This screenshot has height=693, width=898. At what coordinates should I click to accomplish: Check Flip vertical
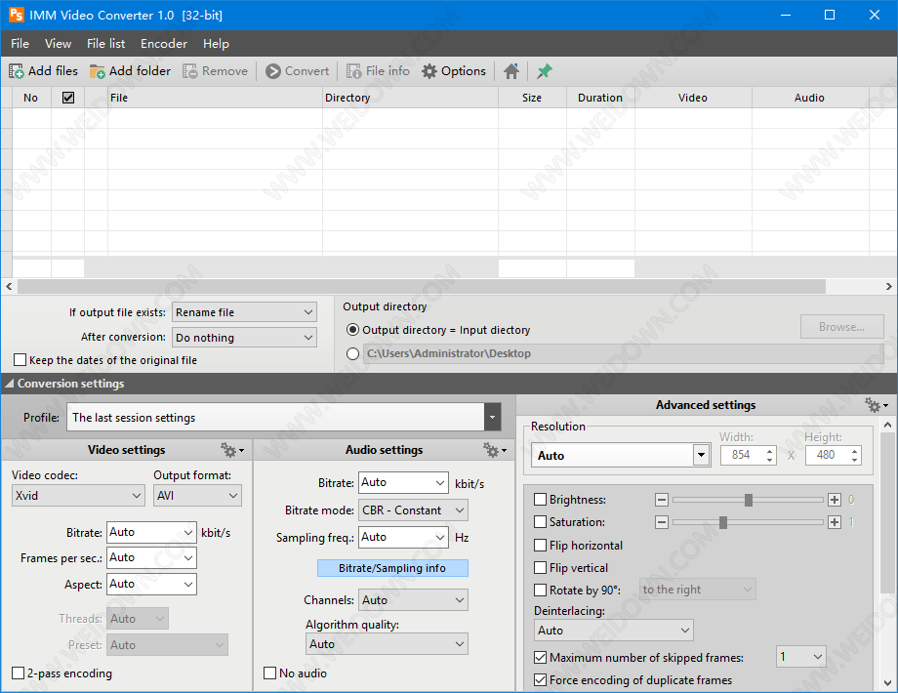(x=540, y=567)
